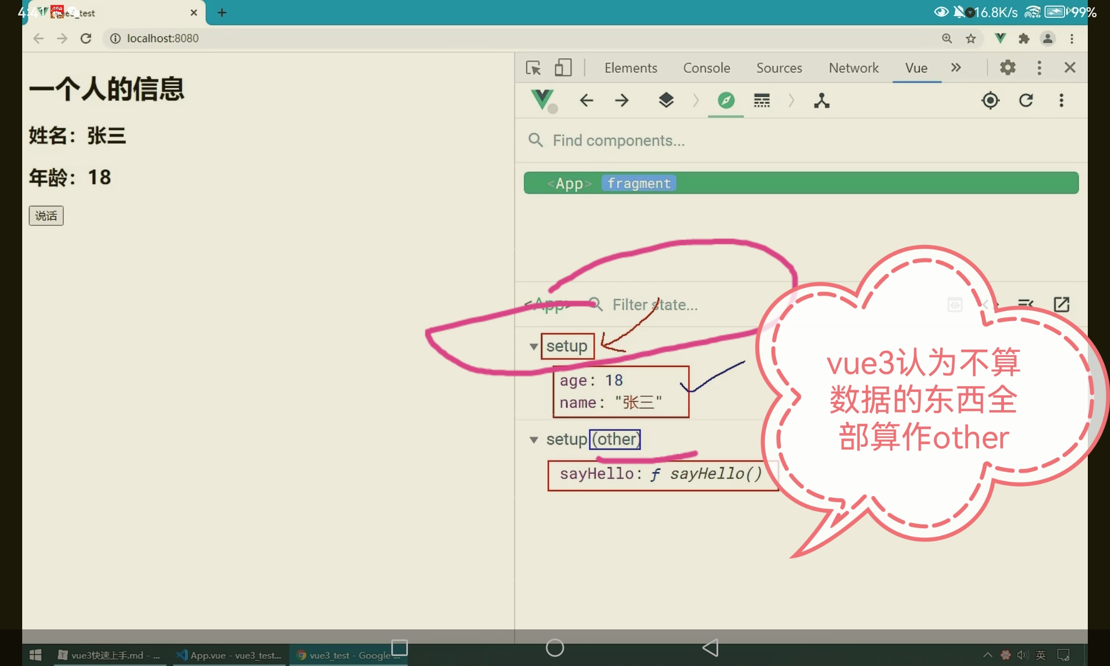Switch to the Network tab
This screenshot has width=1110, height=666.
tap(853, 68)
